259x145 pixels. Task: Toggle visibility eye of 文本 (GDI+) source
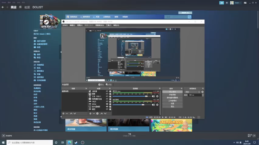(x=107, y=96)
